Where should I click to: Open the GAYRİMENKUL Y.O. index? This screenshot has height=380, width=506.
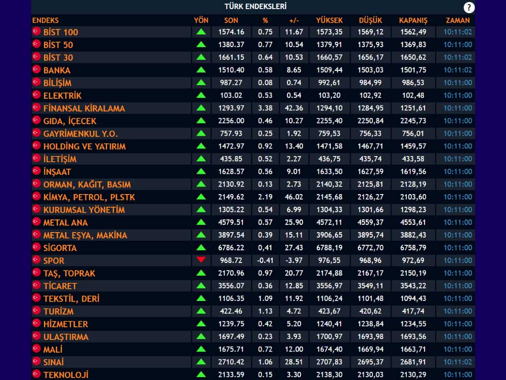tap(80, 133)
